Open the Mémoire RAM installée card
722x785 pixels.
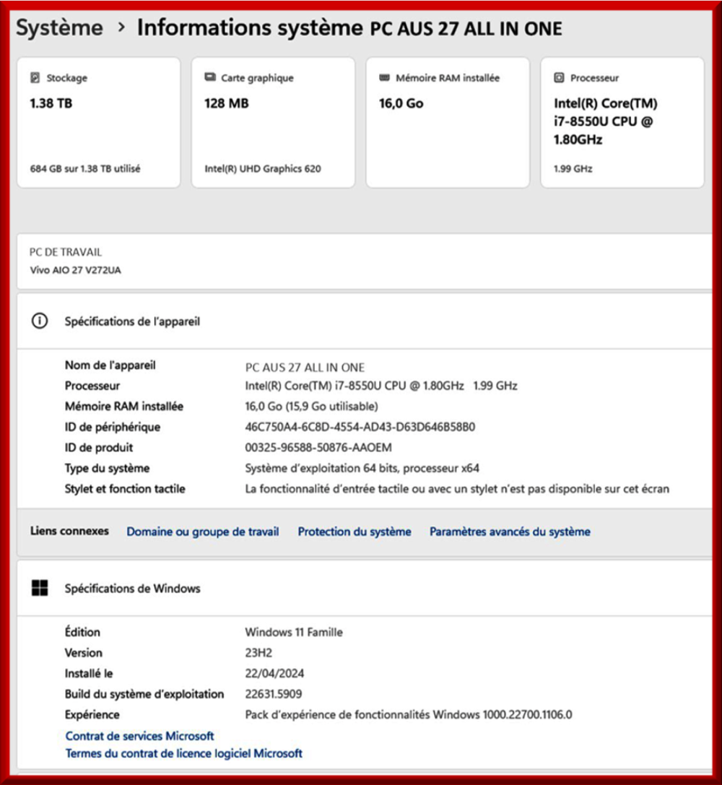[448, 123]
